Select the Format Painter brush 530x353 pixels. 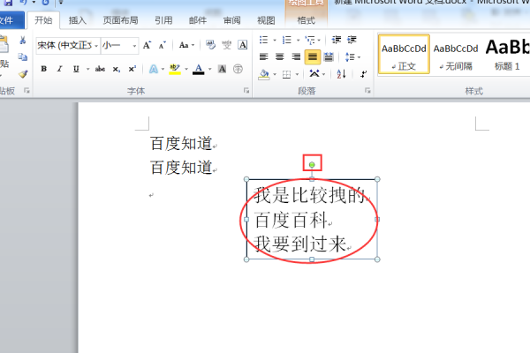tap(23, 73)
